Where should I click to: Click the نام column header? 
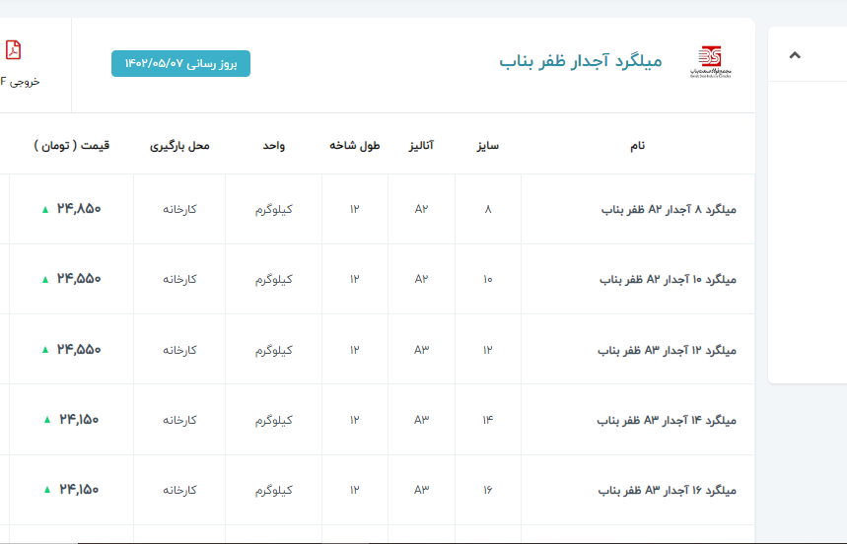[637, 146]
